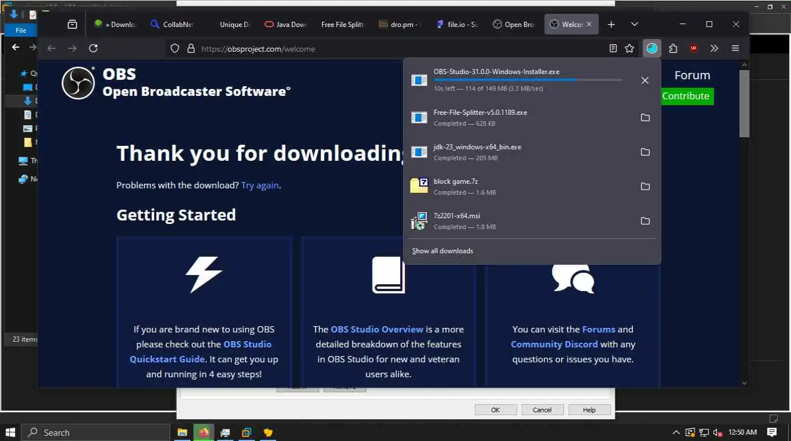The image size is (791, 441).
Task: Click Help in the background dialog
Action: click(589, 410)
